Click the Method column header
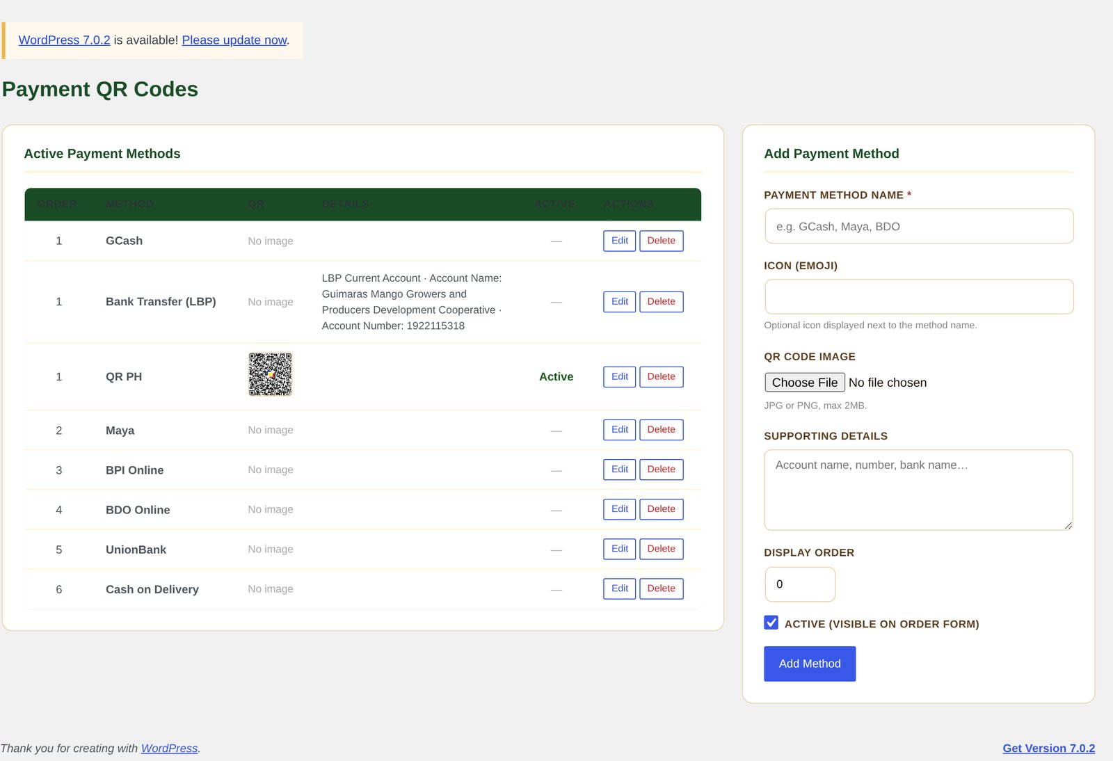This screenshot has height=761, width=1113. coord(129,204)
